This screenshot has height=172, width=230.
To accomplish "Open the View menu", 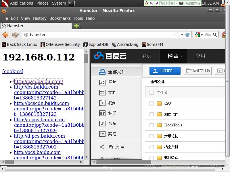I will point(25,18).
